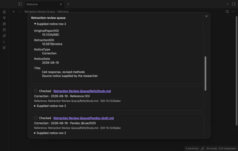Open templates icon in left ribbon
Viewport: 238px width, 151px height.
(x=4, y=36)
